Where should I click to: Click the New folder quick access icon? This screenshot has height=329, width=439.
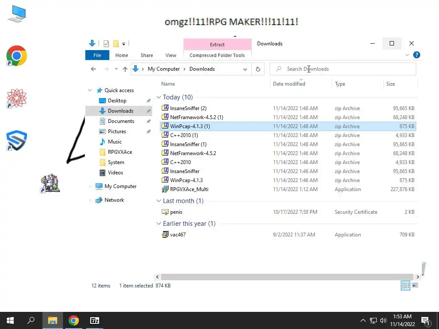(116, 43)
